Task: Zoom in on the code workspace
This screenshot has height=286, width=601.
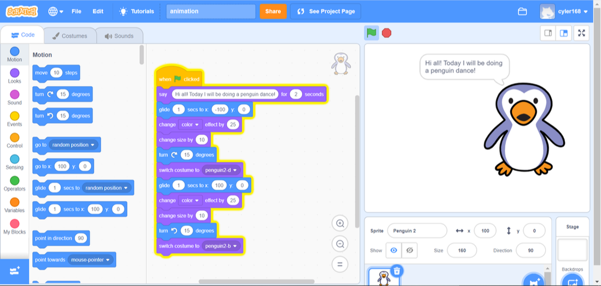Action: [x=340, y=223]
